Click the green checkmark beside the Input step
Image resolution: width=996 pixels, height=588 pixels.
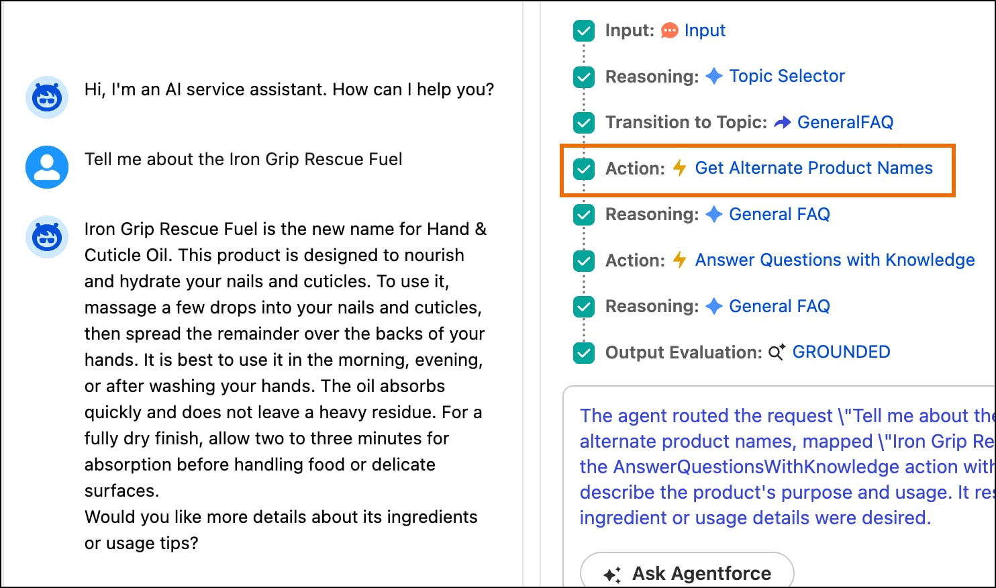(584, 31)
